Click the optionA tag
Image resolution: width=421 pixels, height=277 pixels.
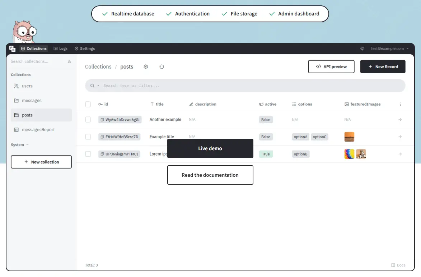[x=300, y=137]
